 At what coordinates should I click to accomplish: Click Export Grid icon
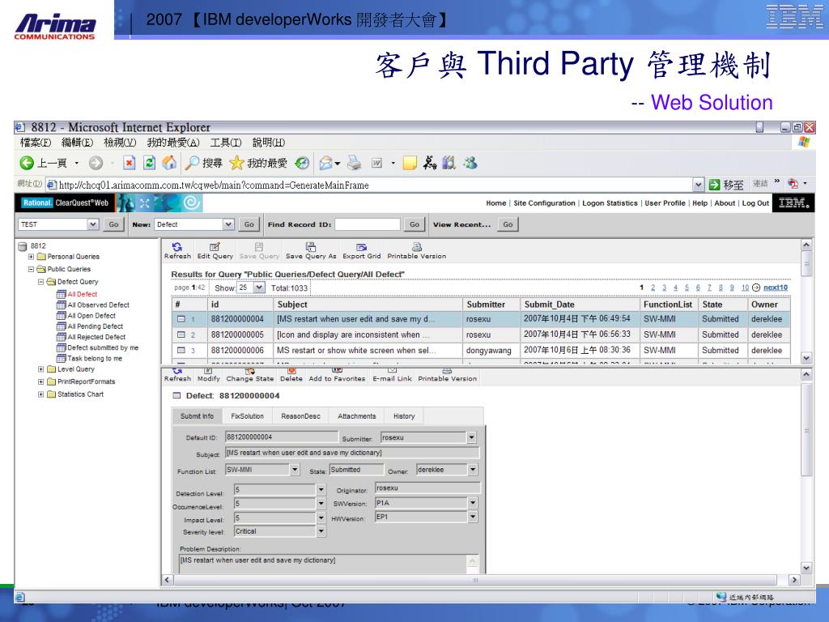click(x=362, y=251)
